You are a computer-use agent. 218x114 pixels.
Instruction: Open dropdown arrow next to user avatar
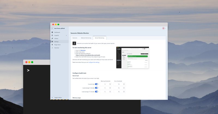pos(165,28)
